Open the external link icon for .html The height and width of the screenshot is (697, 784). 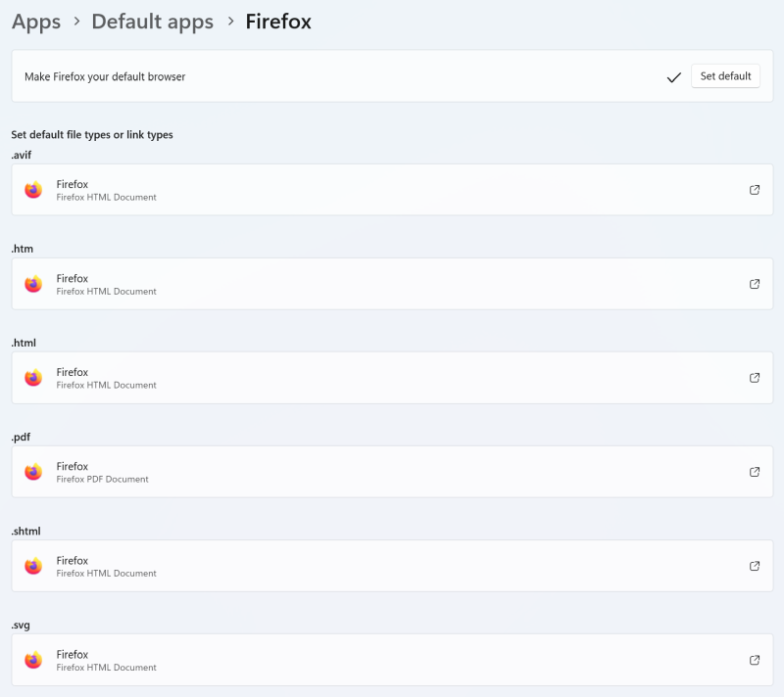point(755,378)
